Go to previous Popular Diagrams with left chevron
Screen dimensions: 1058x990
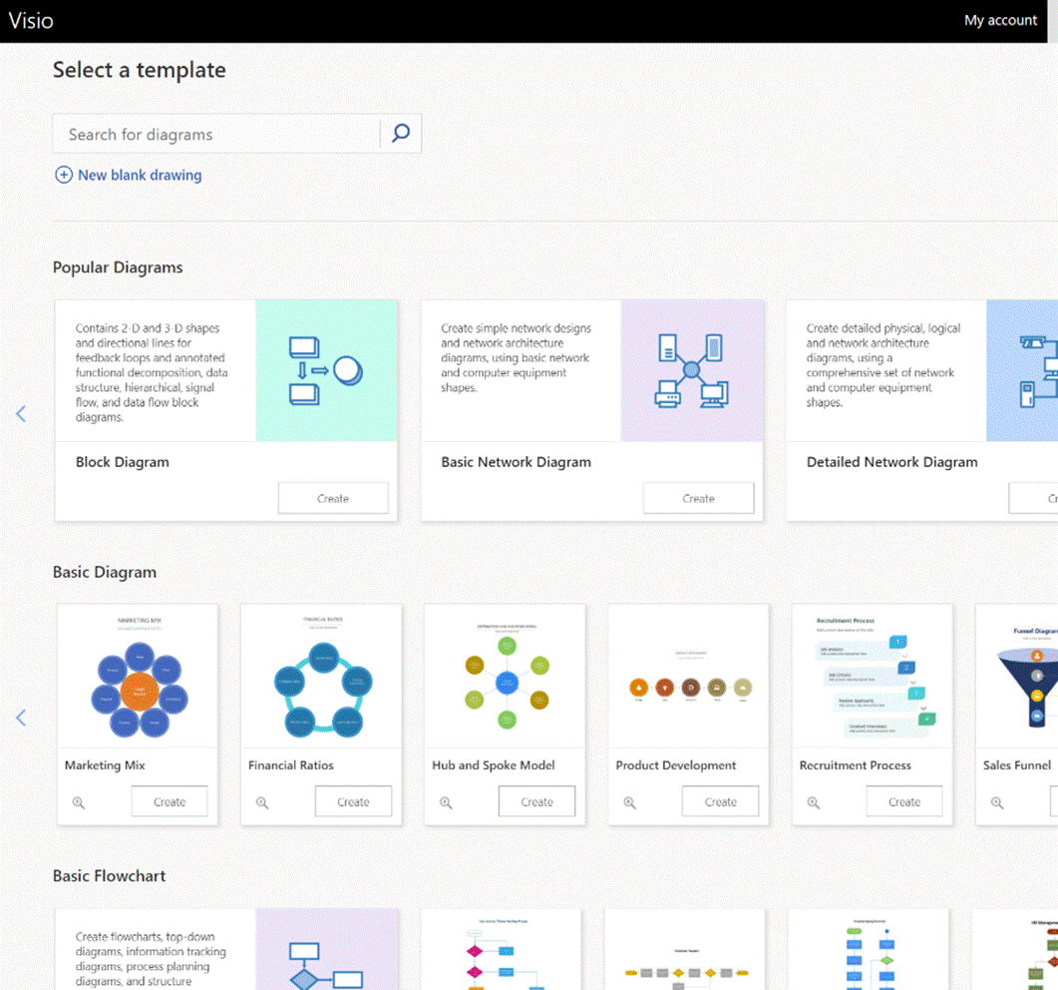[x=21, y=414]
